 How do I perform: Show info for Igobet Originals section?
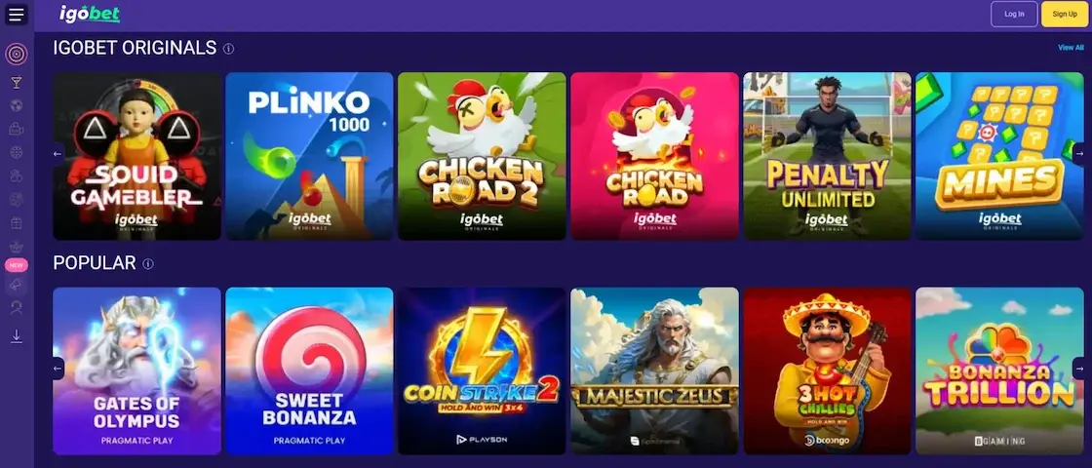(228, 49)
